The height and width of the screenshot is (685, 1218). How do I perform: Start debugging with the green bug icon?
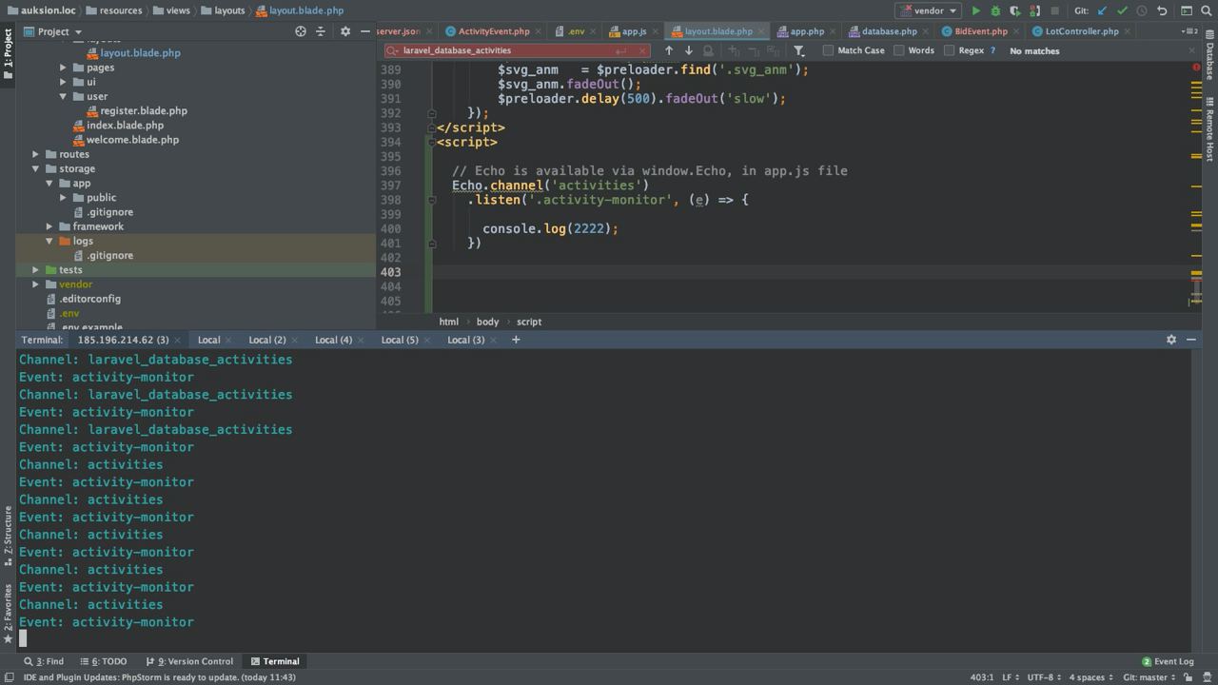(x=995, y=10)
